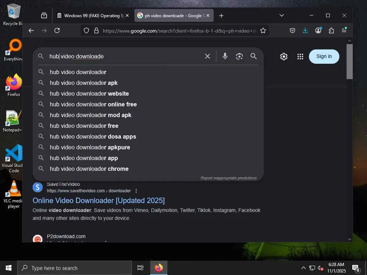The height and width of the screenshot is (275, 367).
Task: Open network status tray icon
Action: (312, 268)
